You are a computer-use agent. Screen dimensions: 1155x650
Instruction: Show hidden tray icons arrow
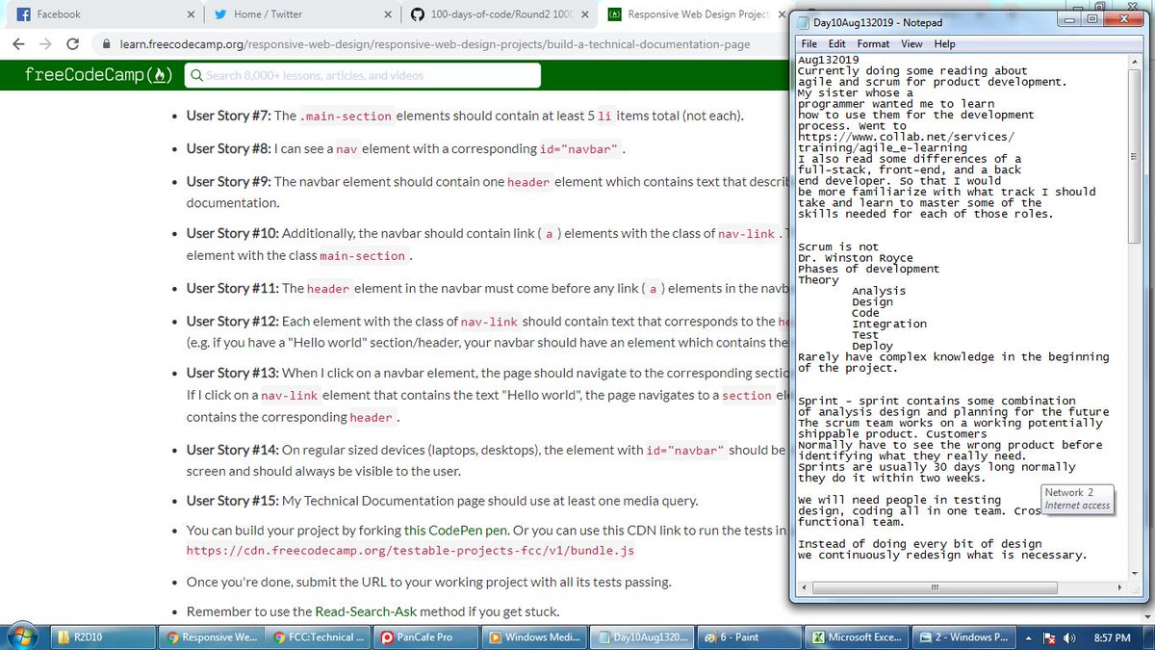click(x=1030, y=637)
